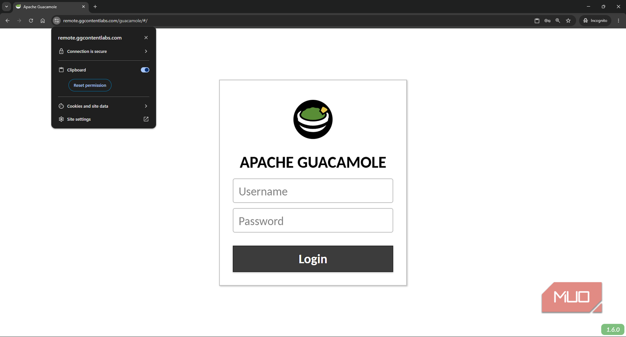Click the Reset permission button

tap(90, 85)
